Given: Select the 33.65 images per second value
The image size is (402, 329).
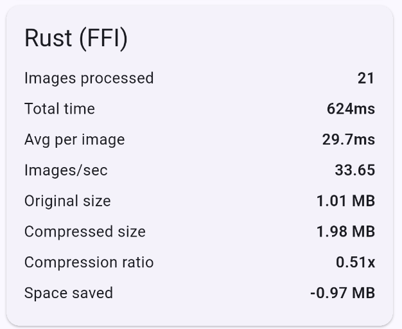Looking at the screenshot, I should 354,170.
